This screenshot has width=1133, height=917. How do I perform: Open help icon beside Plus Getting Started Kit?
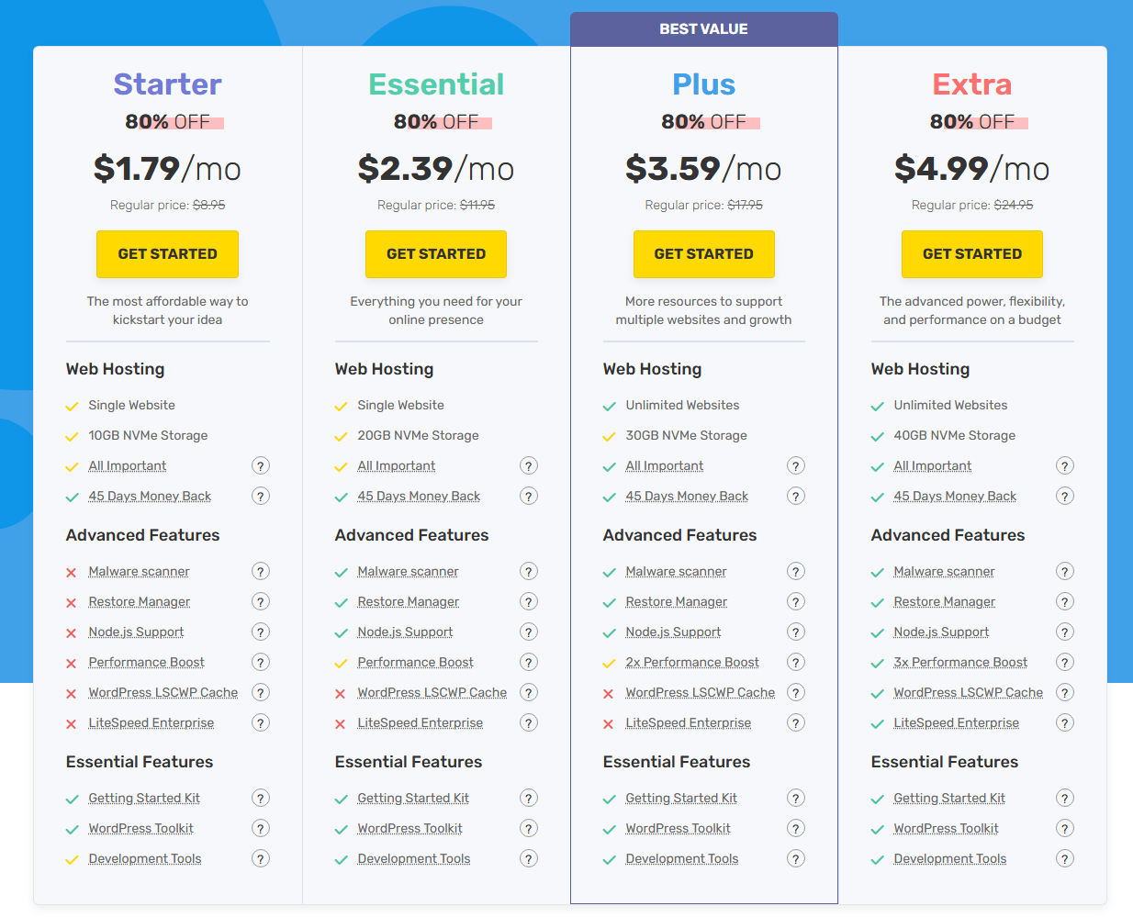(796, 798)
